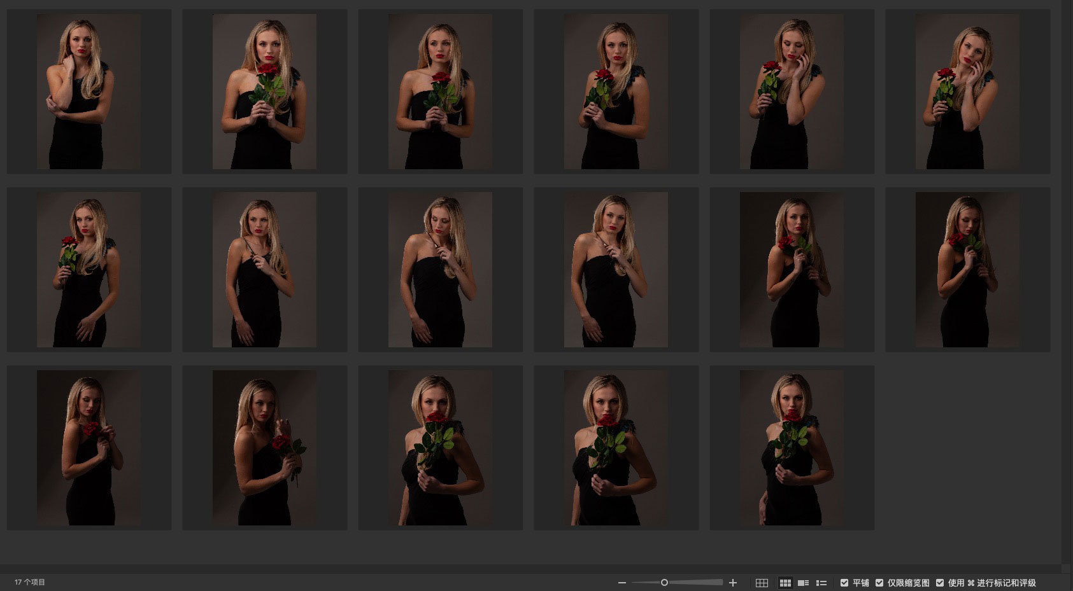Image resolution: width=1073 pixels, height=591 pixels.
Task: Click the lock thumbnail grid icon
Action: [x=762, y=583]
